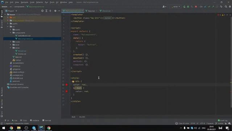The width and height of the screenshot is (232, 131).
Task: Click the Rollback undo icon
Action: tap(221, 7)
